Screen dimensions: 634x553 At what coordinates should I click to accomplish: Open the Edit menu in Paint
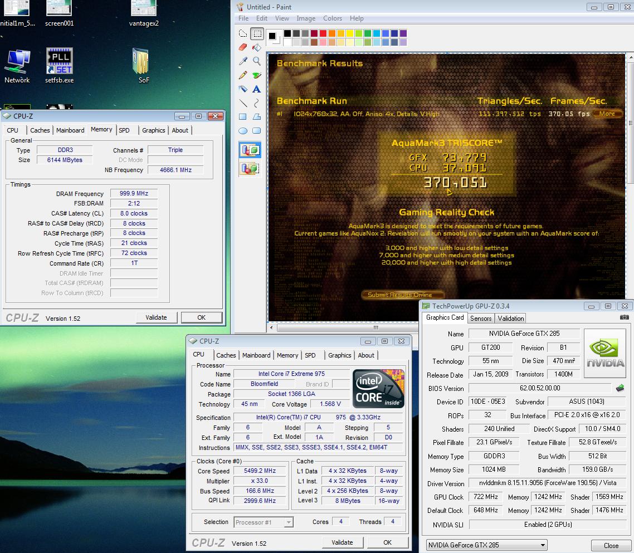pos(262,18)
